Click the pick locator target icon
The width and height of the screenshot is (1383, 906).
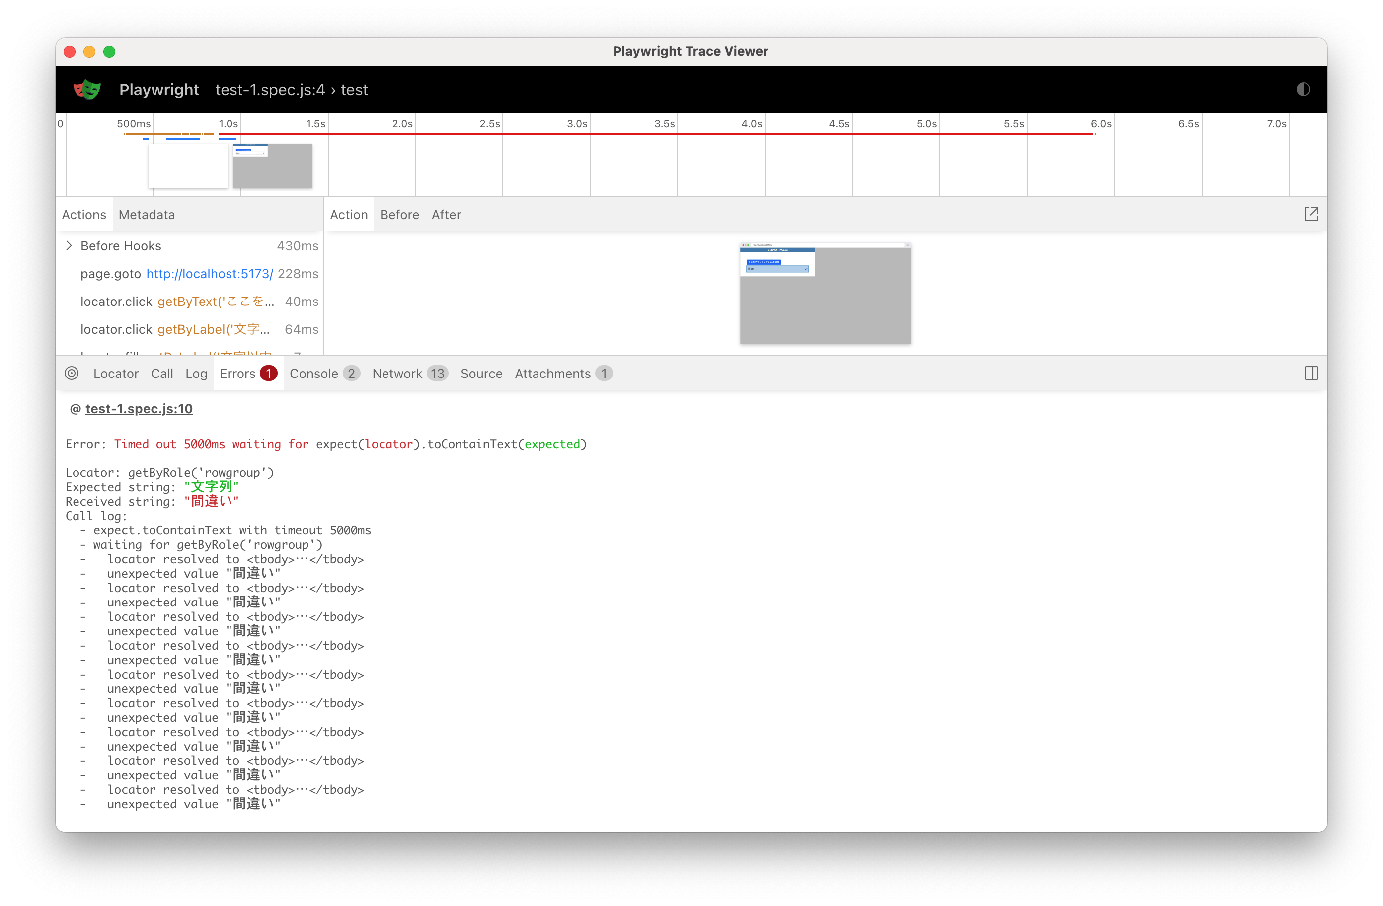click(x=72, y=373)
